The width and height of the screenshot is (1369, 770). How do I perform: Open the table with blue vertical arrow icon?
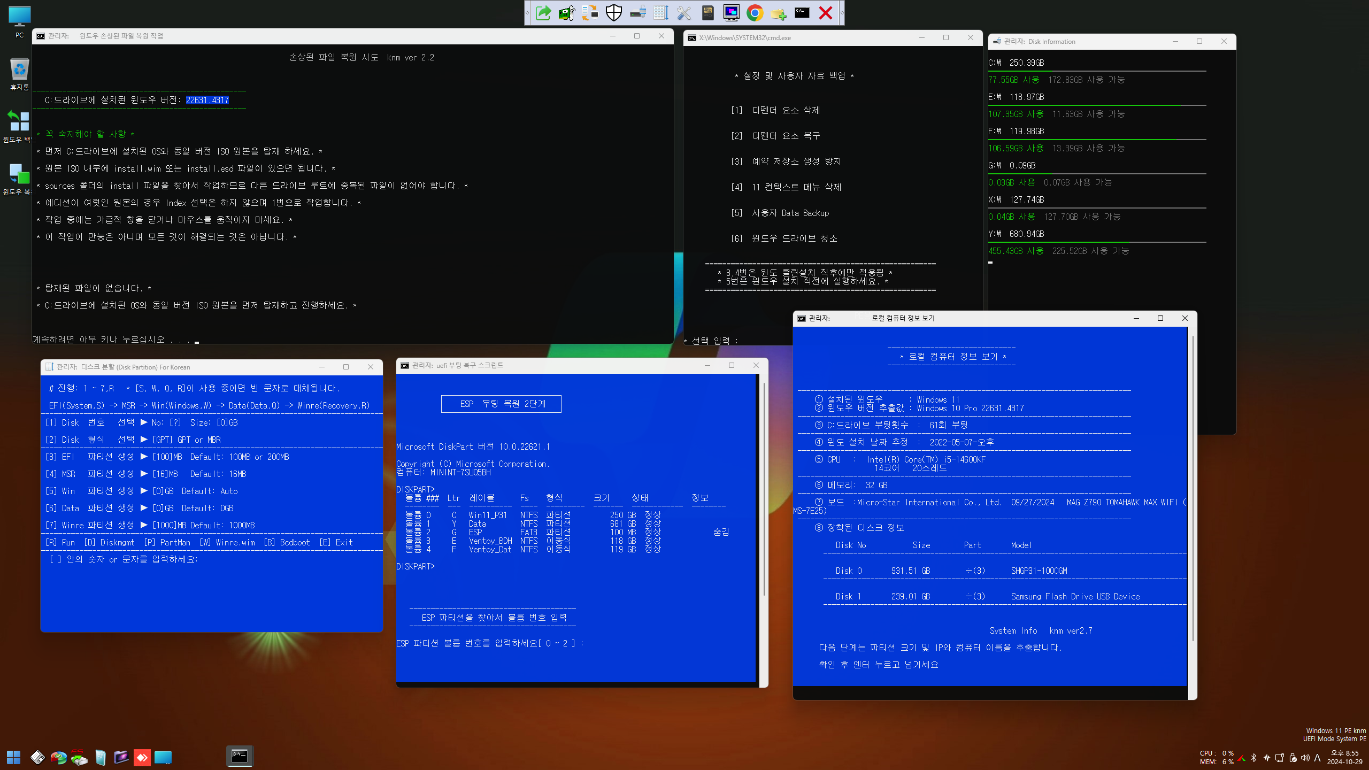point(661,13)
